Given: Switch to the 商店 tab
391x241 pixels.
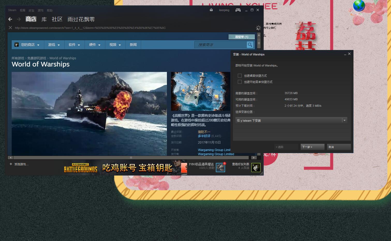Looking at the screenshot, I should pyautogui.click(x=31, y=19).
